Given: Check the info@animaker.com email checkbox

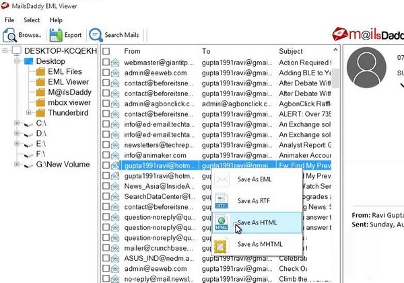Looking at the screenshot, I should (x=106, y=155).
